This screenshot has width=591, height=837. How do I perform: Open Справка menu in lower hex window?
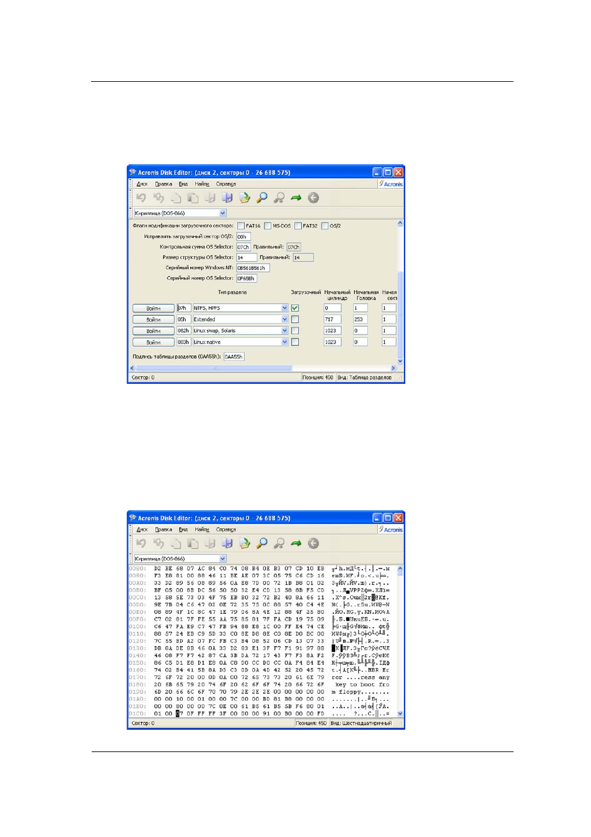point(226,529)
